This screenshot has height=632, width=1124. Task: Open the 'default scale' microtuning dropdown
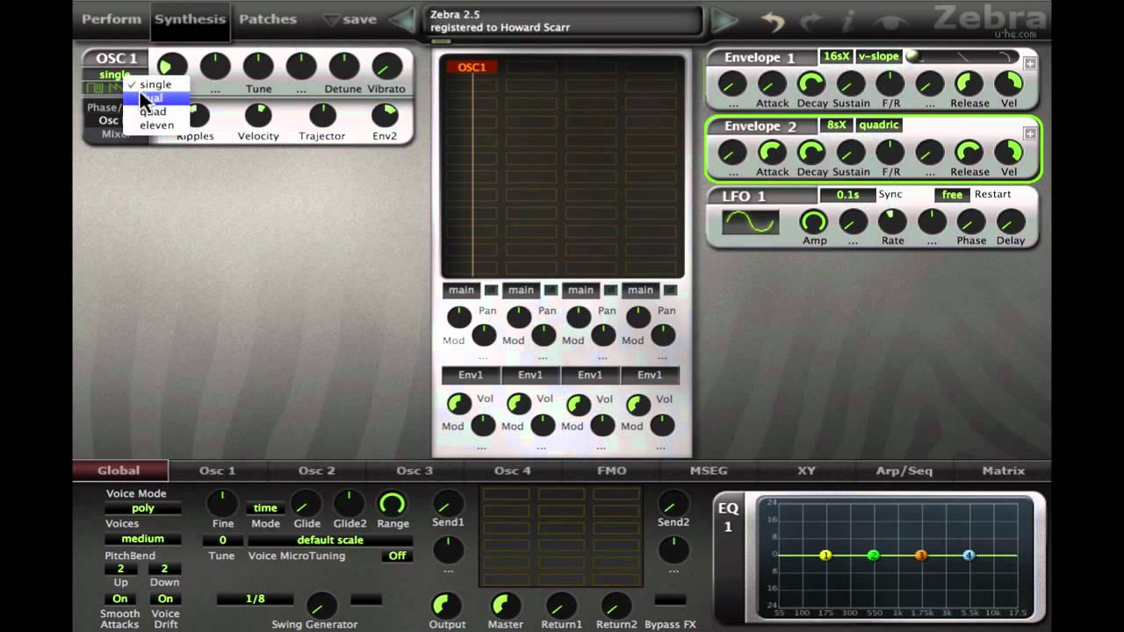coord(330,541)
